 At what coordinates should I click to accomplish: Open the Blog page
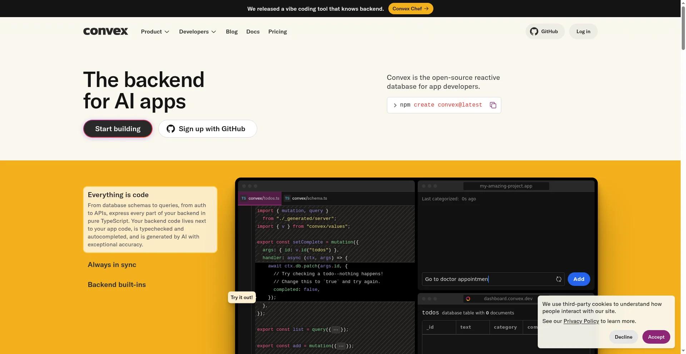tap(232, 32)
